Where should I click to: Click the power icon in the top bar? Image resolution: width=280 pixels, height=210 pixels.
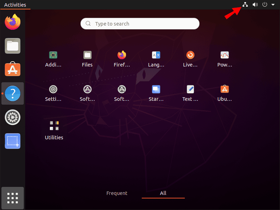[265, 5]
